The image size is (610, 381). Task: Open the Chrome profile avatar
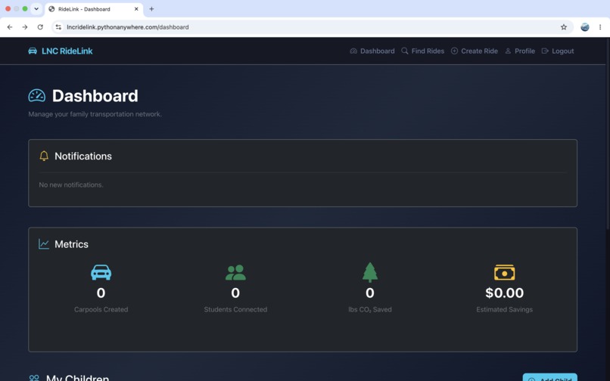point(585,27)
